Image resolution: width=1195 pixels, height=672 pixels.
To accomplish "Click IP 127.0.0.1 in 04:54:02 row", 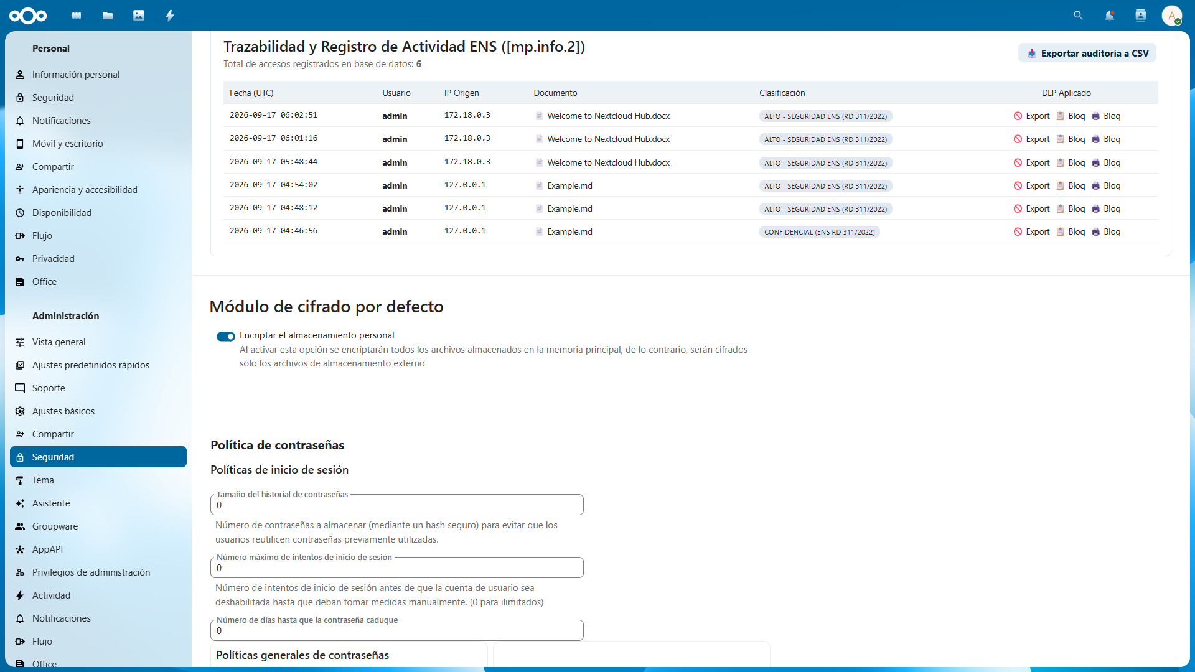I will coord(465,185).
